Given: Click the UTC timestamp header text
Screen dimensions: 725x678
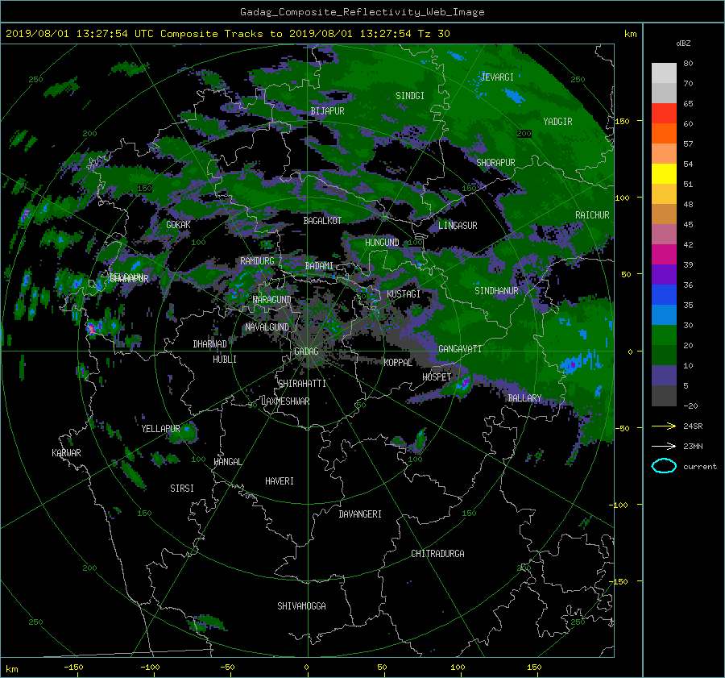Looking at the screenshot, I should tap(227, 34).
